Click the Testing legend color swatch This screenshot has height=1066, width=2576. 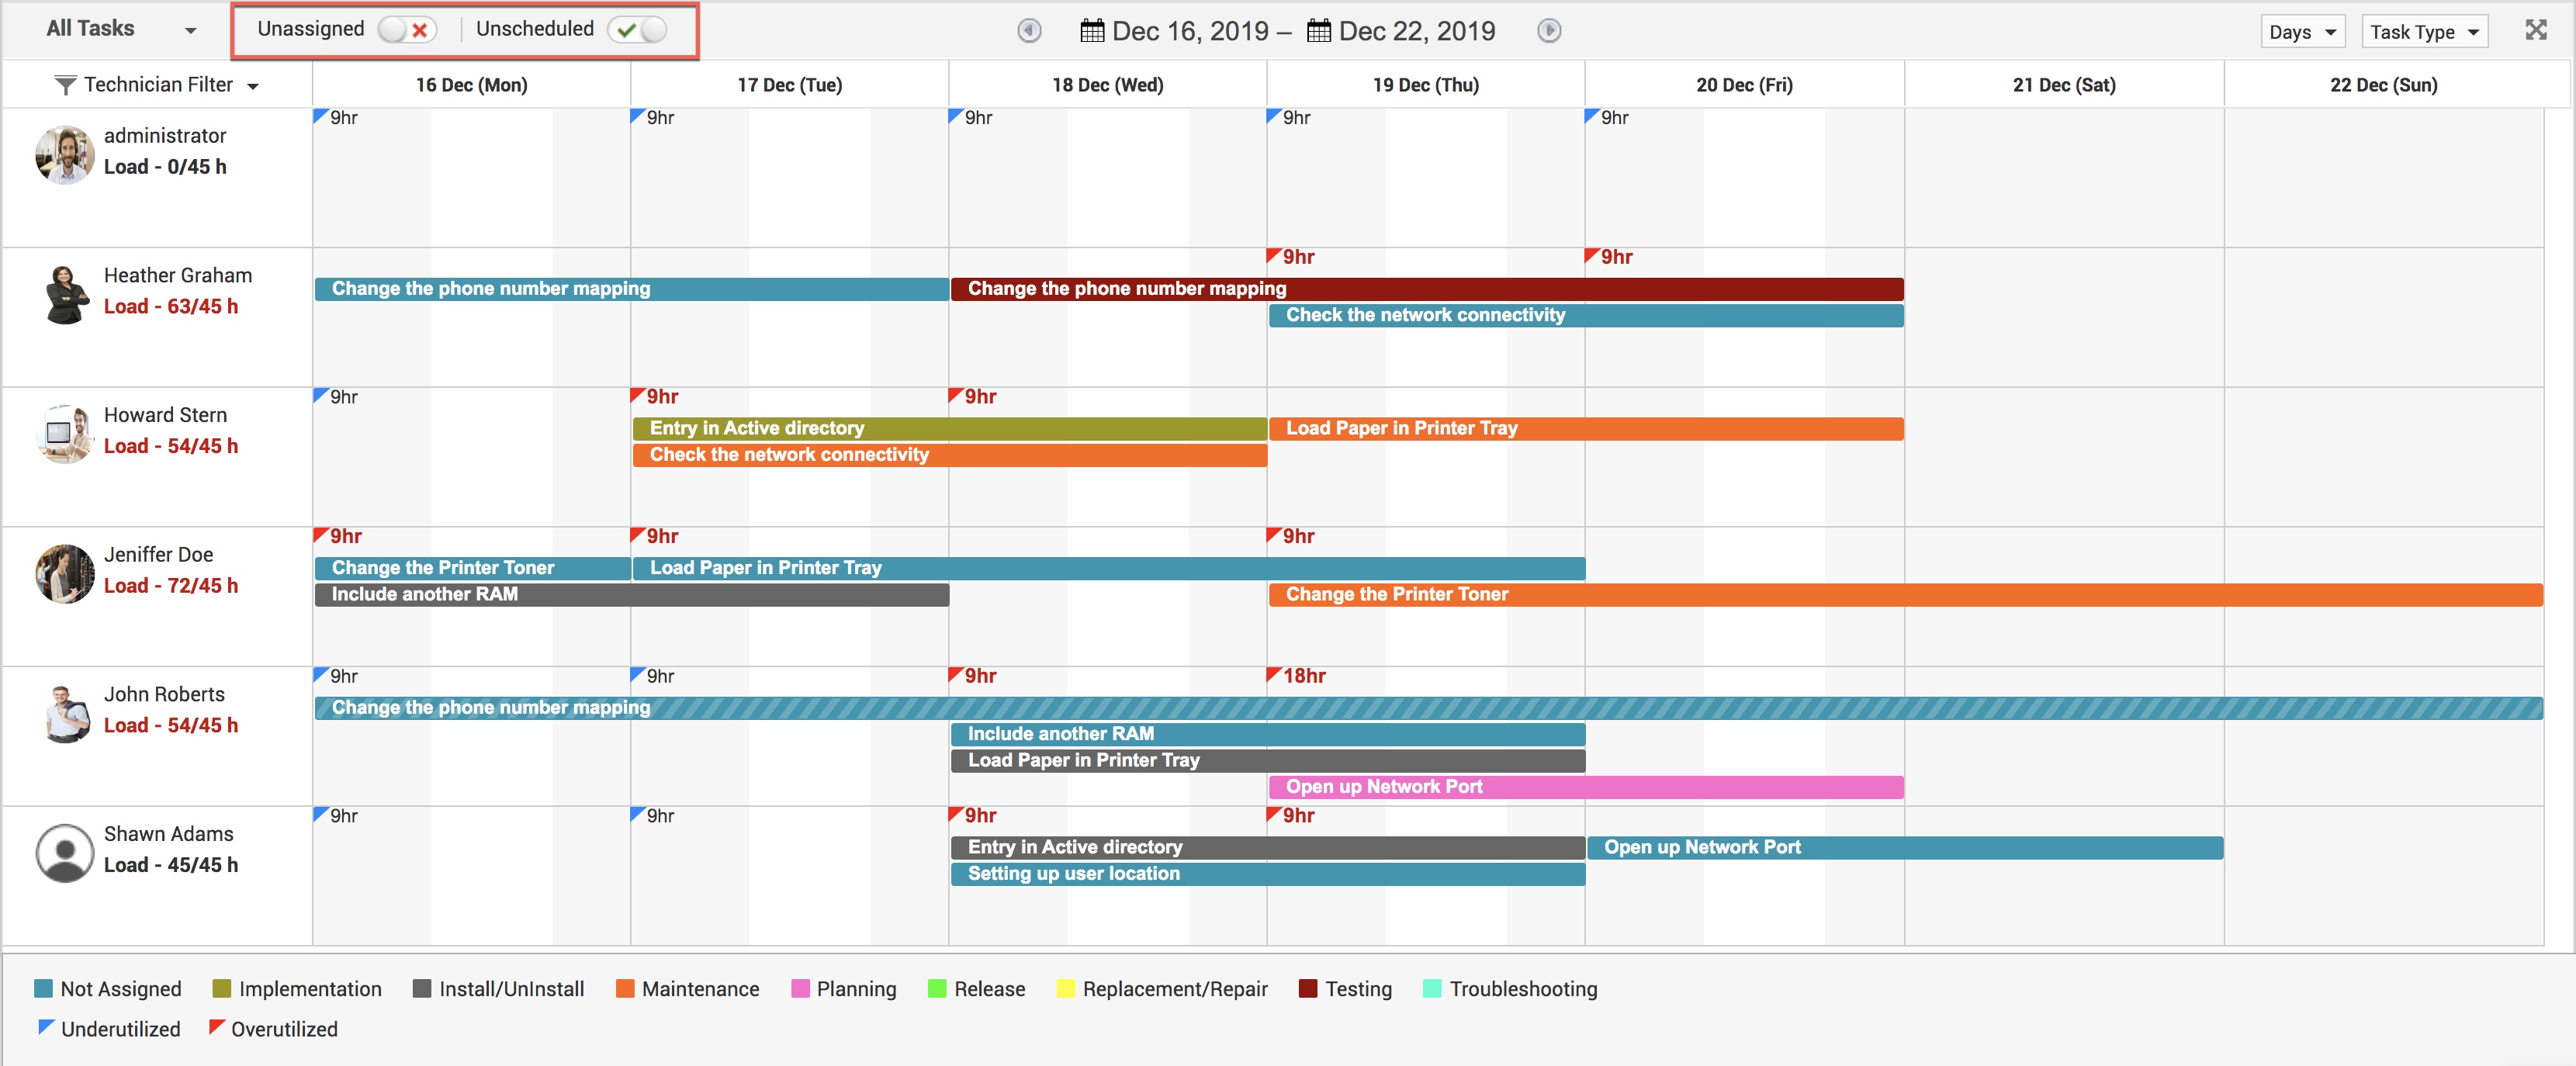pos(1307,988)
